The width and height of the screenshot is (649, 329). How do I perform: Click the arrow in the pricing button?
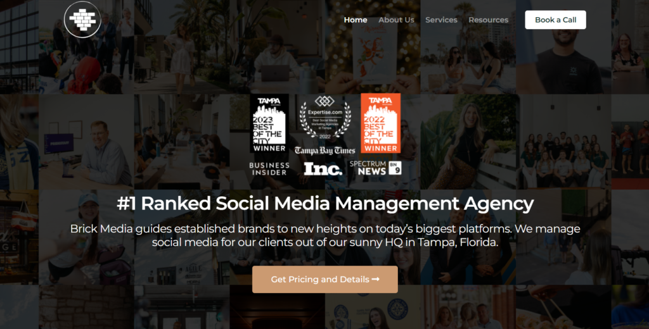[375, 280]
